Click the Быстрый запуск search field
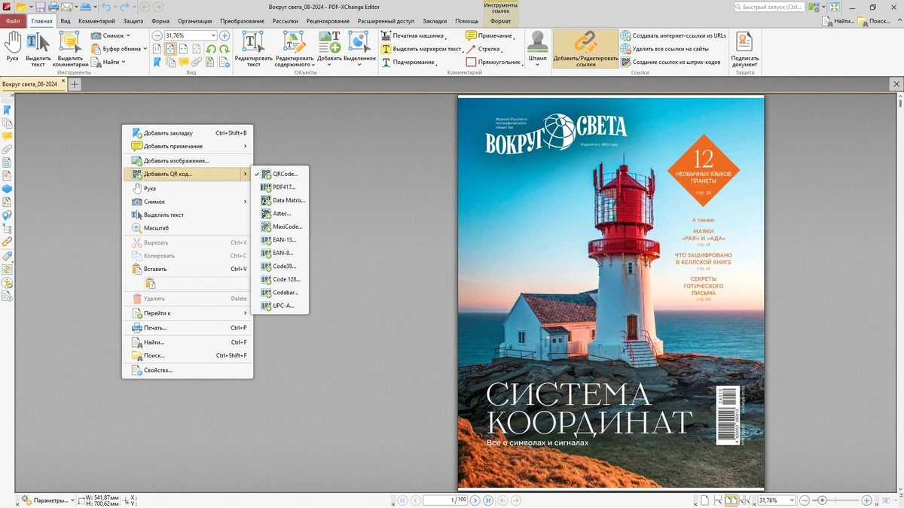The height and width of the screenshot is (508, 904). pyautogui.click(x=769, y=7)
